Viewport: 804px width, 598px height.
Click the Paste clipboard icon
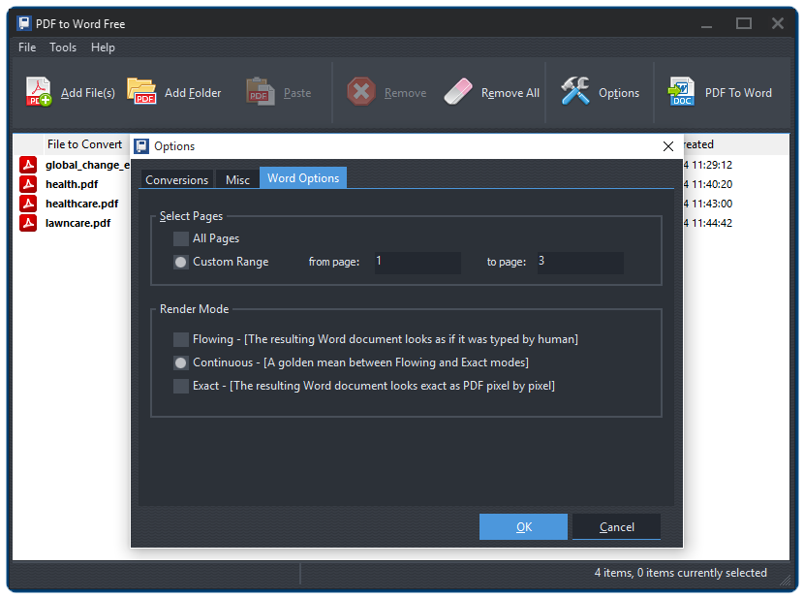point(260,92)
